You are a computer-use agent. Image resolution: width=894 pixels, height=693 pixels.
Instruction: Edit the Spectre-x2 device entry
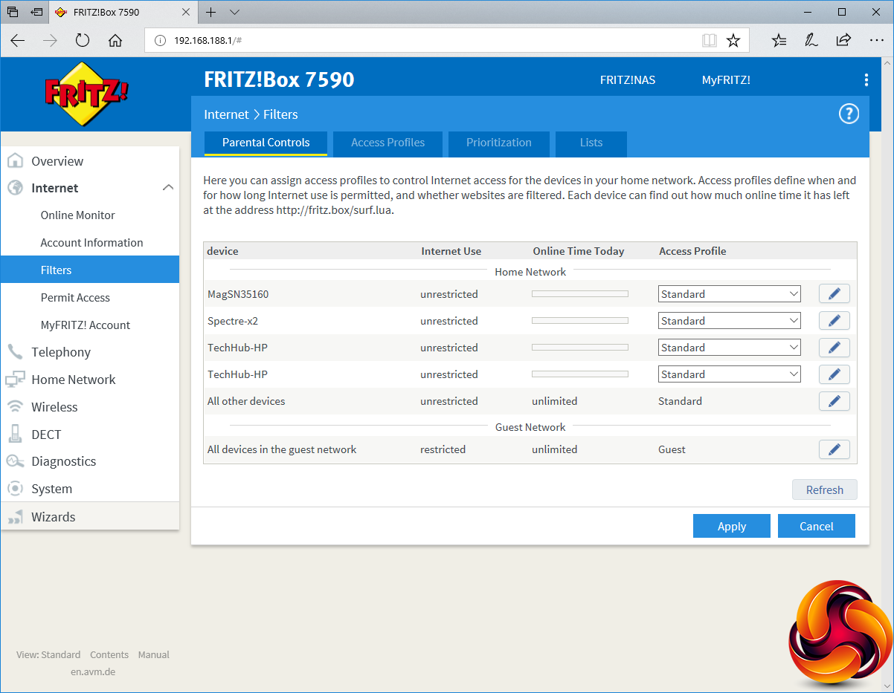tap(834, 321)
